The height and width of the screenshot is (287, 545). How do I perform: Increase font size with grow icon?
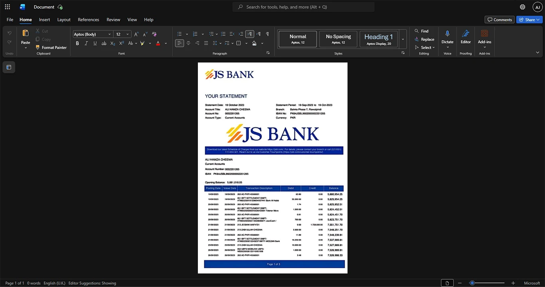pos(136,34)
